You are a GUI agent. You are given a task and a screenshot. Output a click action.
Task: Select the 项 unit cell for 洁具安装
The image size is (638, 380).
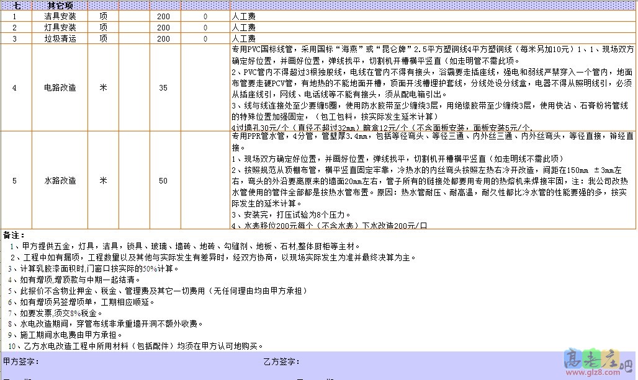pos(103,17)
